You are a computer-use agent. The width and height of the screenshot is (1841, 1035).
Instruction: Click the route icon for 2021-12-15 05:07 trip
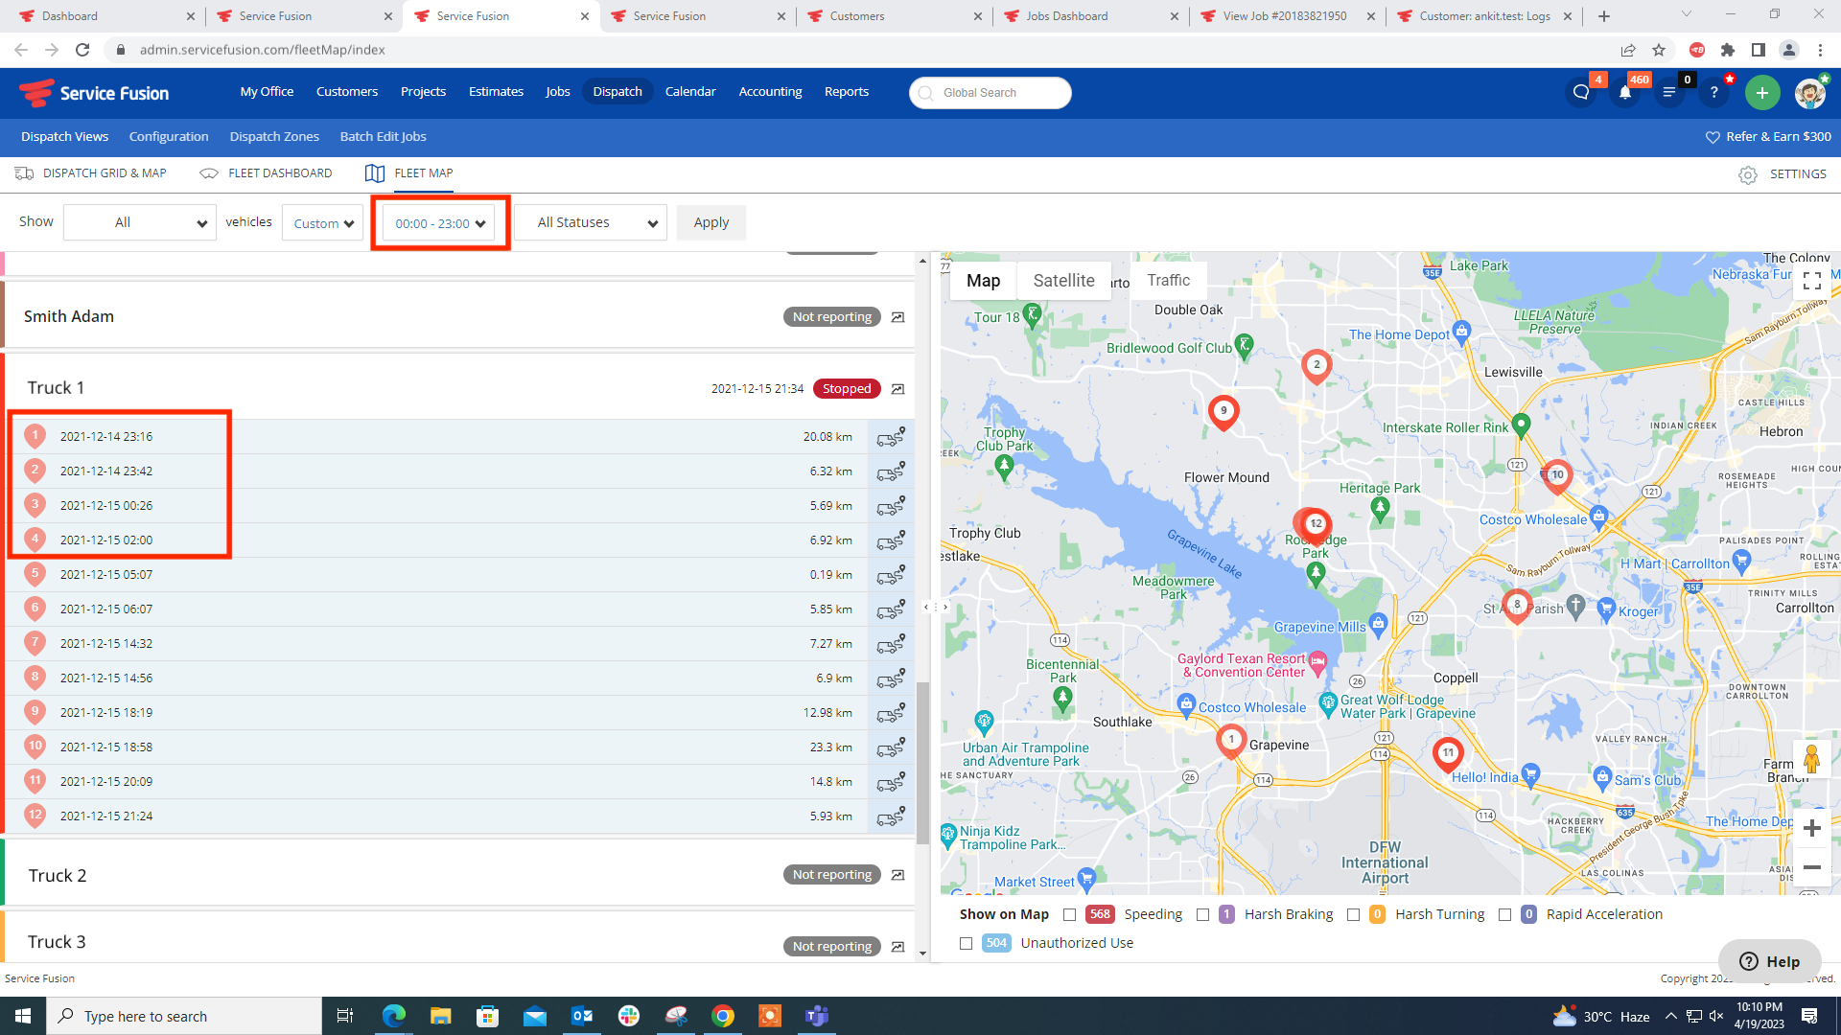(x=891, y=575)
